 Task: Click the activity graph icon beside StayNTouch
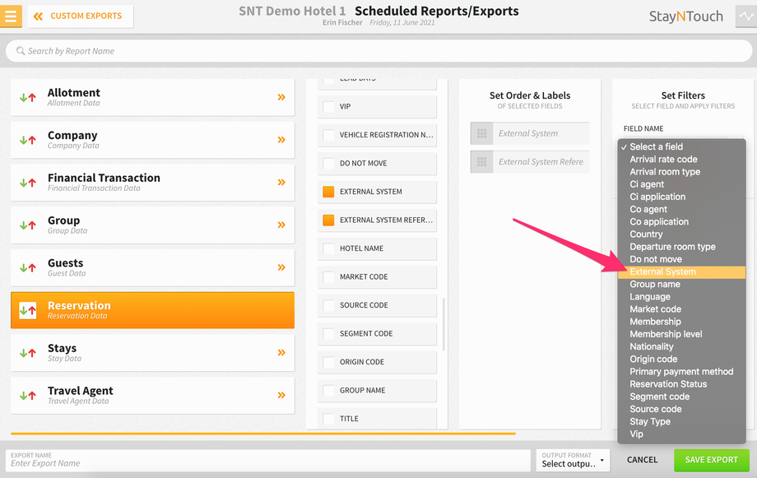(x=746, y=16)
